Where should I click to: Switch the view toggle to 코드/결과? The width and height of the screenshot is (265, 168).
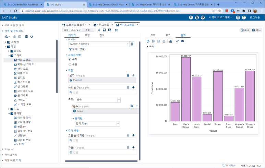[76, 30]
